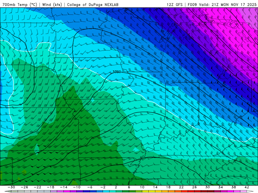This screenshot has width=258, height=193.
Task: Click the colorbar label reading 26
Action: point(194,187)
